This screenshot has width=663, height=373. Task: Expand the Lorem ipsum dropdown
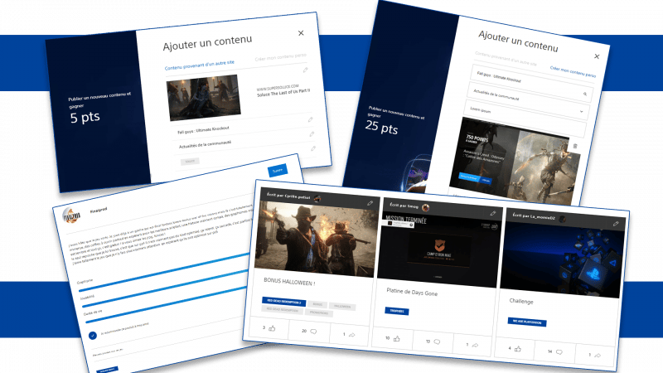coord(582,112)
